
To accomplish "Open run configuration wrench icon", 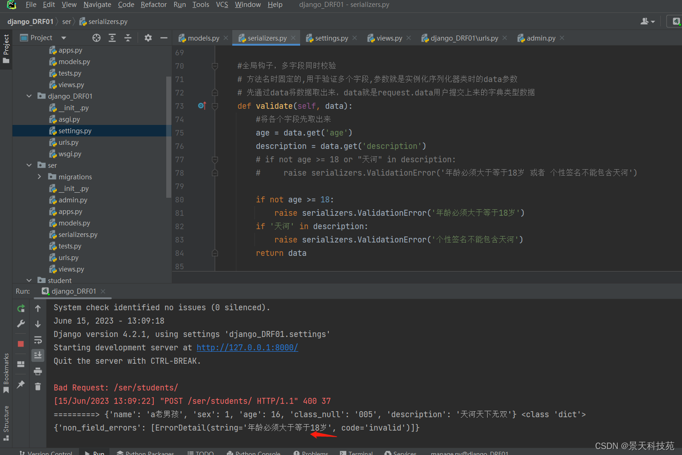I will point(21,324).
